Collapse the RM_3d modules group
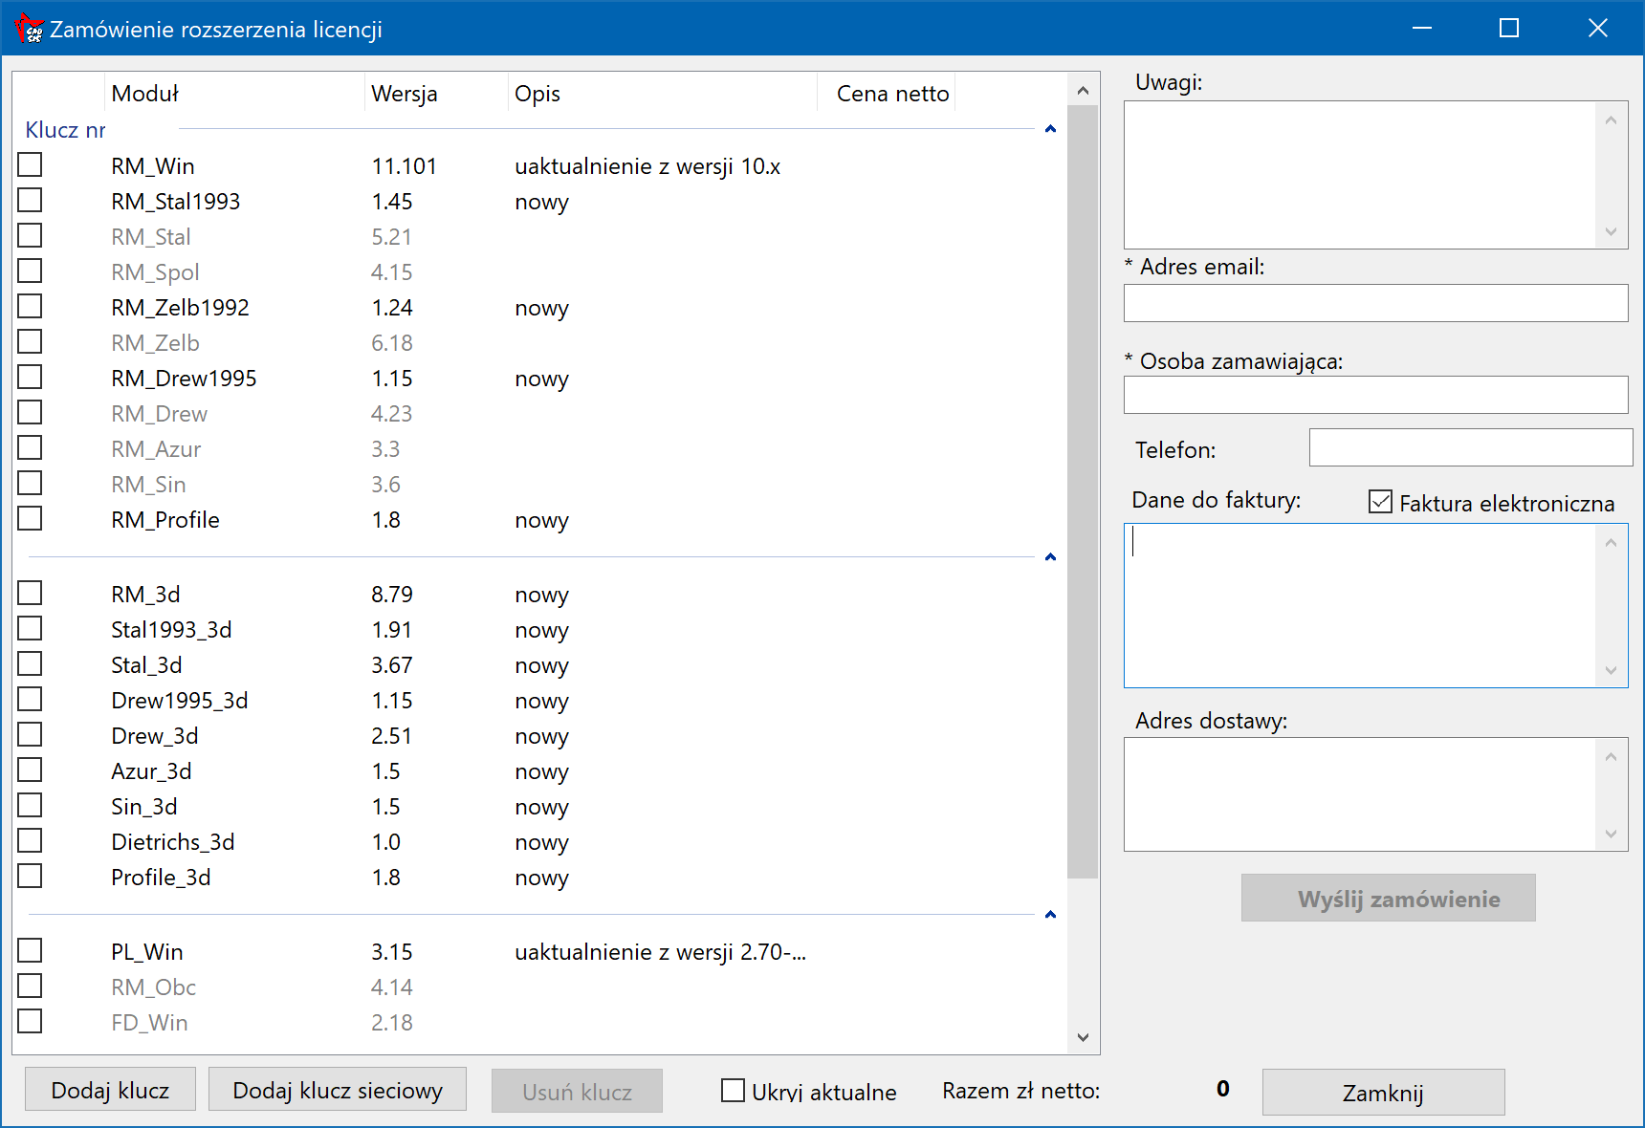This screenshot has width=1645, height=1128. (1050, 557)
